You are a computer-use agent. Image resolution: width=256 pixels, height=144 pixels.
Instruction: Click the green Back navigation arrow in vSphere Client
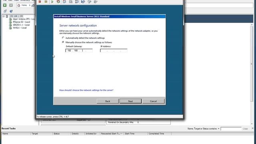pyautogui.click(x=5, y=5)
